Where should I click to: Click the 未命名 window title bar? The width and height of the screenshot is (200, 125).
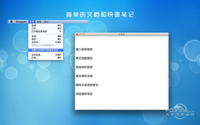tap(122, 34)
